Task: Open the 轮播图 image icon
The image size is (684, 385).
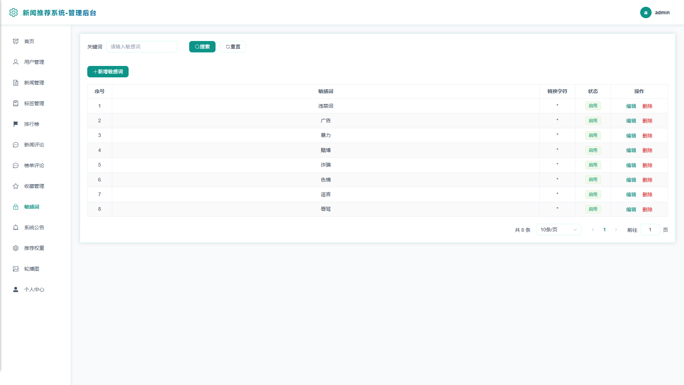Action: pos(16,269)
